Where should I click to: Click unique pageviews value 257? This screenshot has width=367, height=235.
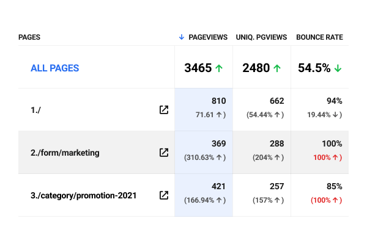[277, 186]
